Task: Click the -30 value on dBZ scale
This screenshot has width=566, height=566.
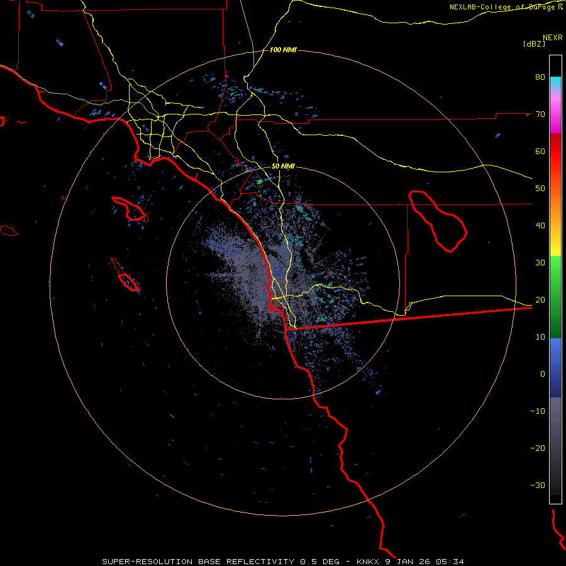Action: tap(538, 485)
